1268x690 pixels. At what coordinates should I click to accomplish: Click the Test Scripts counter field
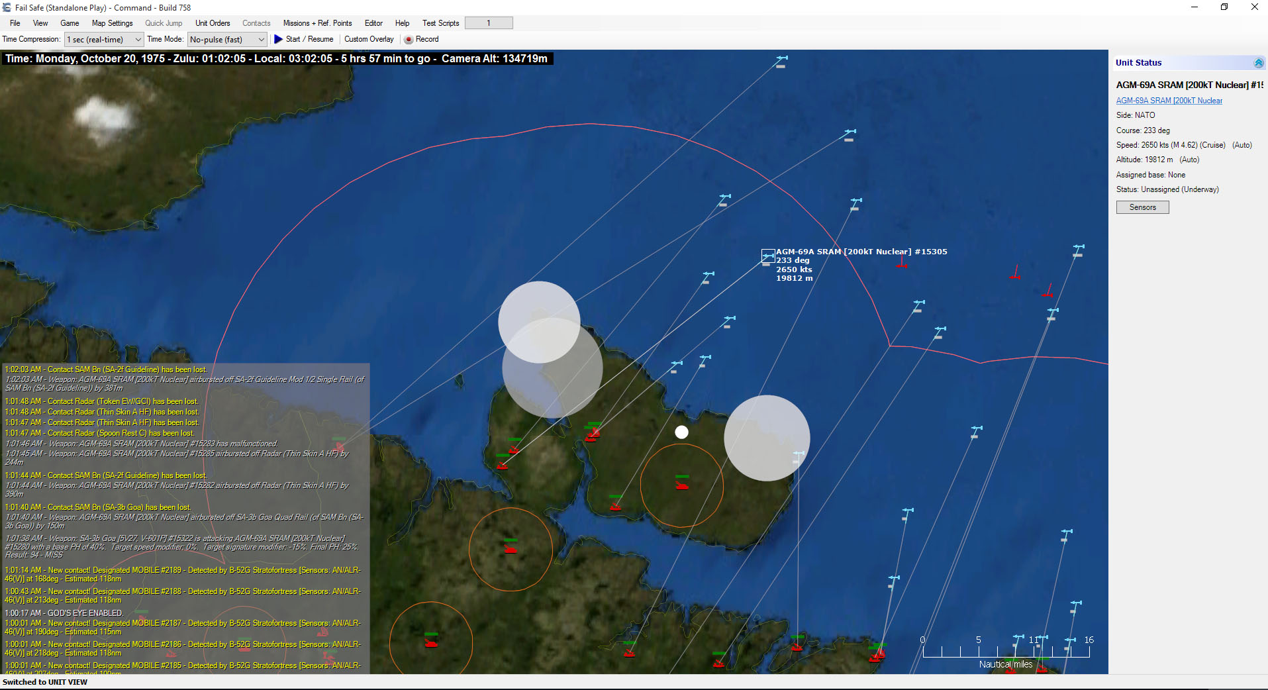coord(488,23)
